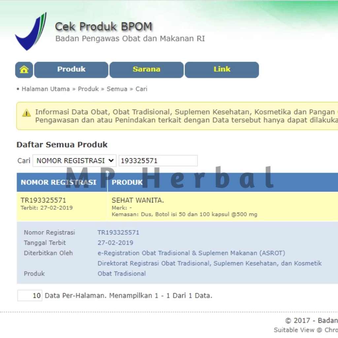This screenshot has height=338, width=338.
Task: Click the home icon button
Action: (24, 70)
